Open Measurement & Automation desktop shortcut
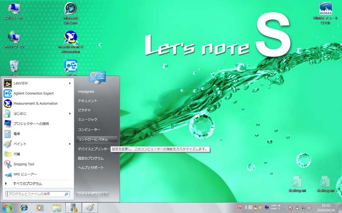 coord(71,42)
